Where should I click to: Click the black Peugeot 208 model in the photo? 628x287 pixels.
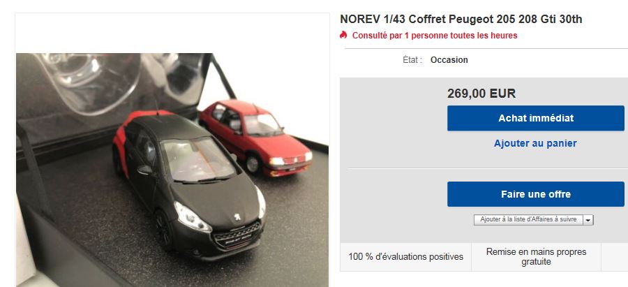click(188, 184)
